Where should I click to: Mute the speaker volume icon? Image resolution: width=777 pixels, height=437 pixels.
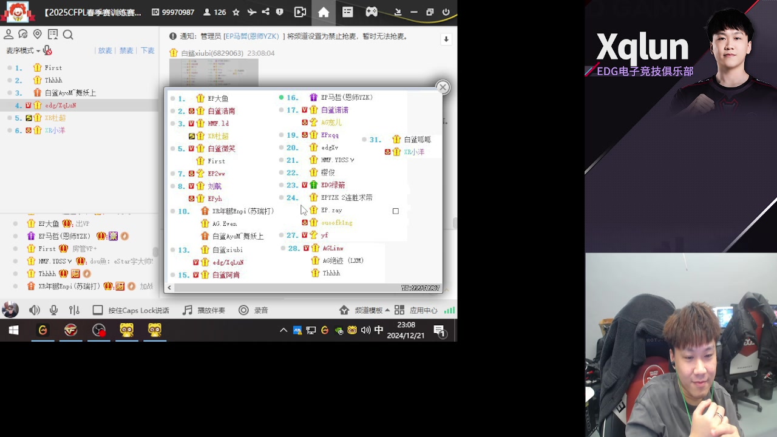click(35, 310)
